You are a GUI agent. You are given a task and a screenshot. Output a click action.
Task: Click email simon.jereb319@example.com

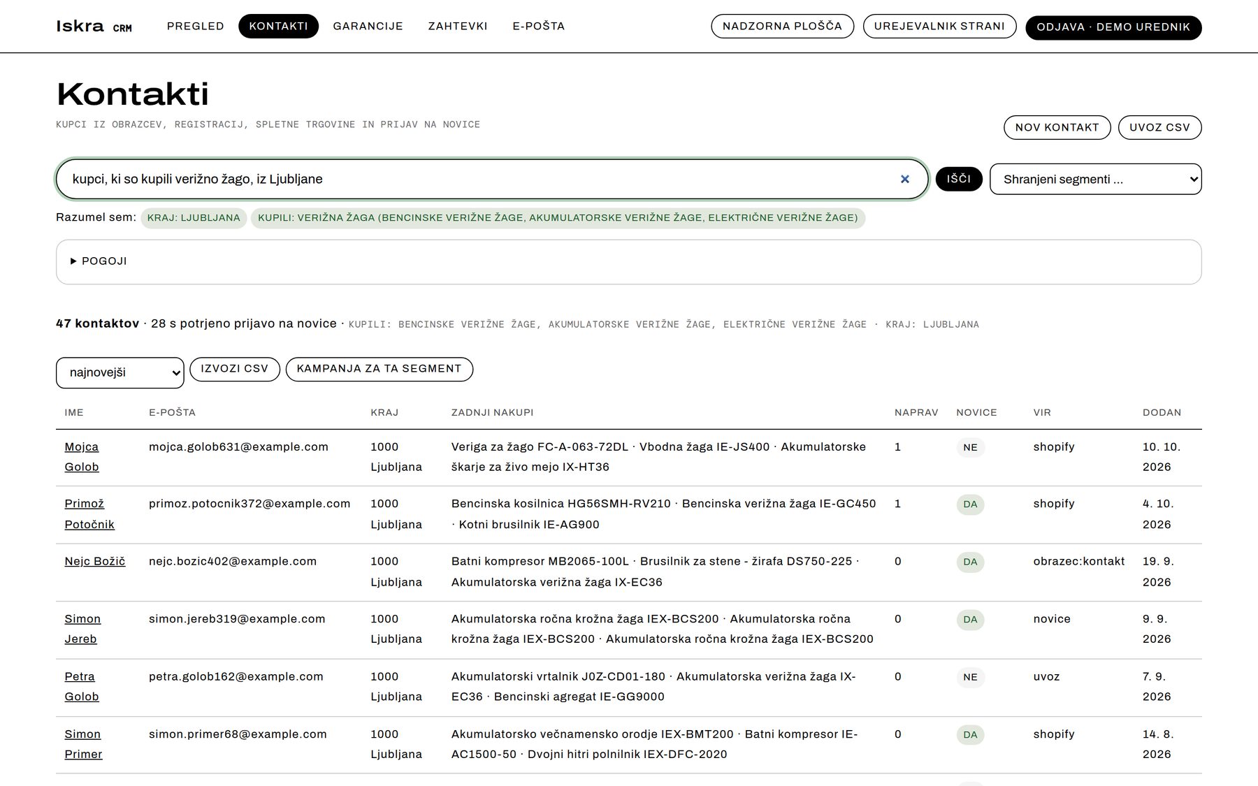(237, 619)
